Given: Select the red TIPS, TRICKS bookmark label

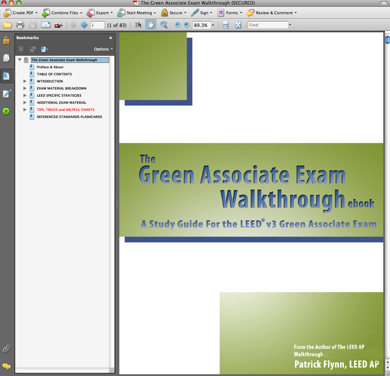Looking at the screenshot, I should 66,110.
